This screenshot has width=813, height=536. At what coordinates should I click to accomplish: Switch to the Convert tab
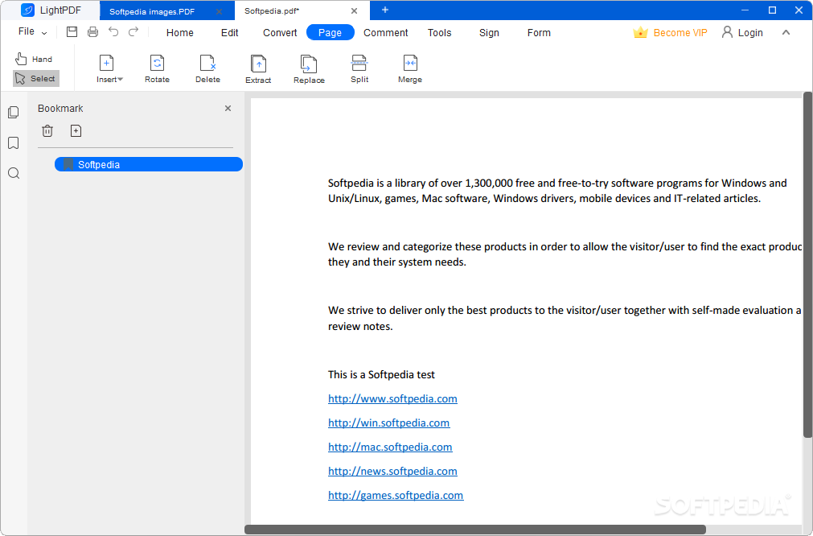click(x=280, y=33)
